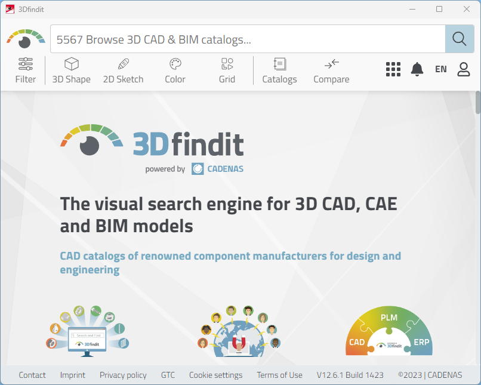Click the 3Dfindit gauge logo beside search

pos(26,39)
